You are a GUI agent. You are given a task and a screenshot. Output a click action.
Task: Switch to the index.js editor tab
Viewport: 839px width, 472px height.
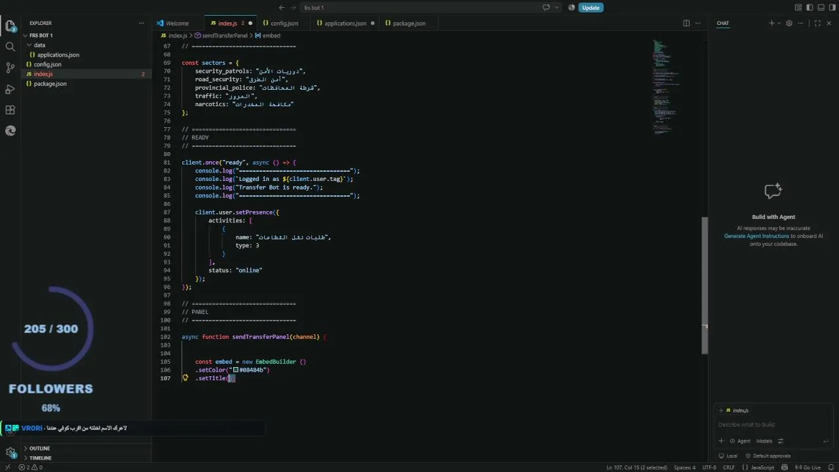230,23
